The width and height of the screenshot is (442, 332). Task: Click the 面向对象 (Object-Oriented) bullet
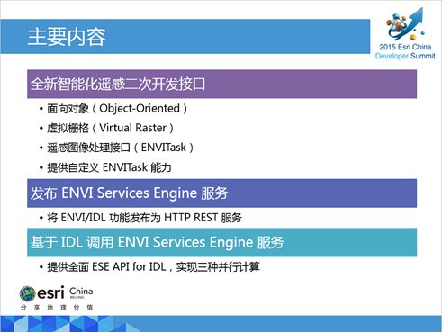pos(113,109)
